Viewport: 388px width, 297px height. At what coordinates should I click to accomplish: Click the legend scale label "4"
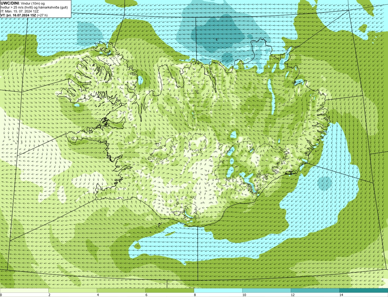click(x=98, y=295)
